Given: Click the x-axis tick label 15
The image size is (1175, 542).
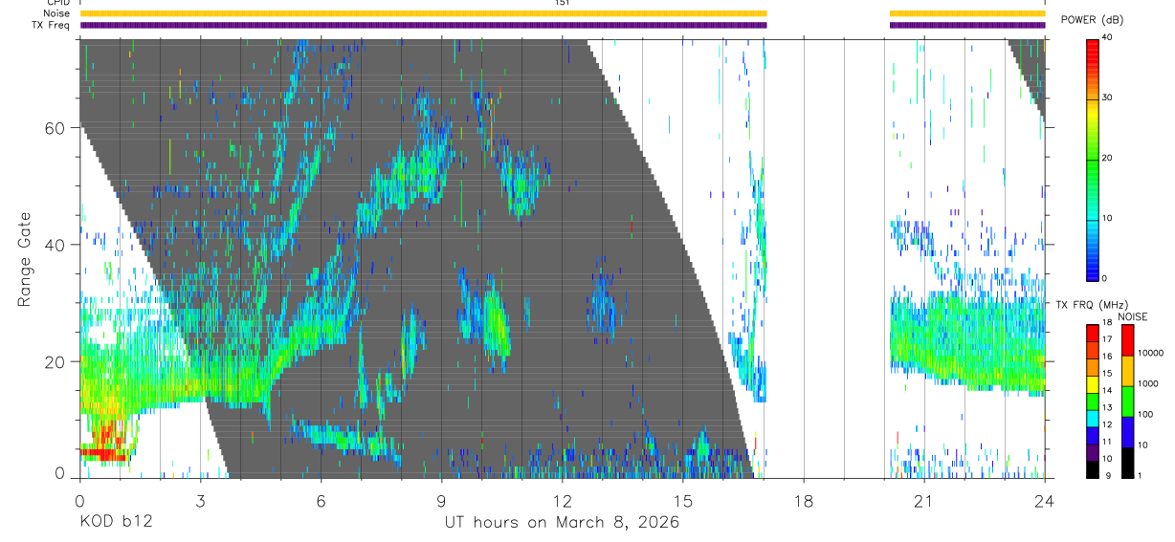Looking at the screenshot, I should (683, 500).
